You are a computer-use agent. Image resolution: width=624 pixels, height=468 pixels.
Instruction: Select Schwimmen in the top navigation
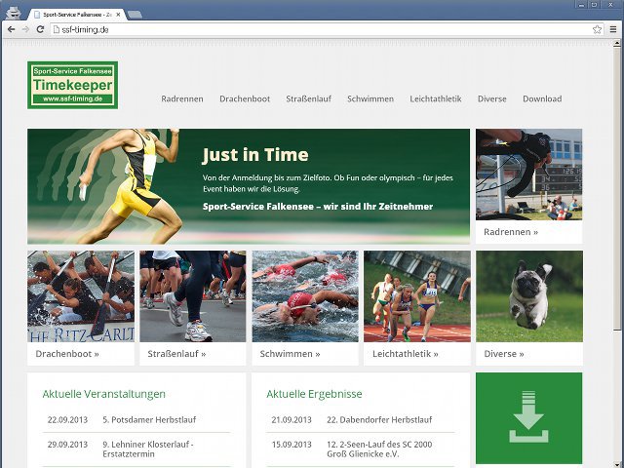coord(370,98)
